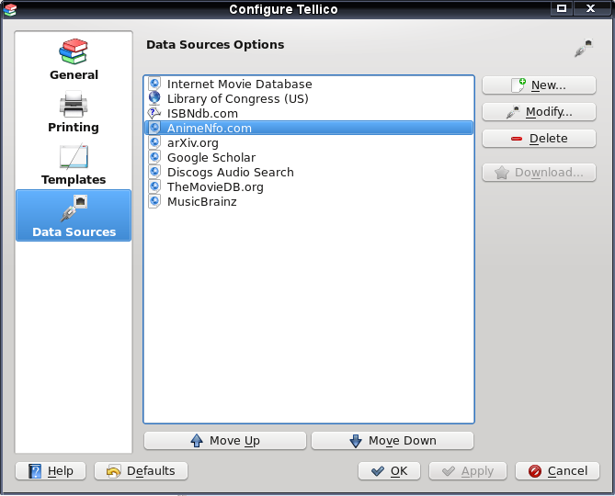Open the Templates page icon
This screenshot has width=615, height=496.
tap(74, 156)
